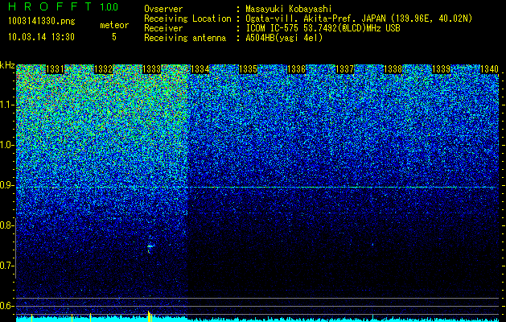Click the Receiver label
This screenshot has width=506, height=322.
click(163, 28)
